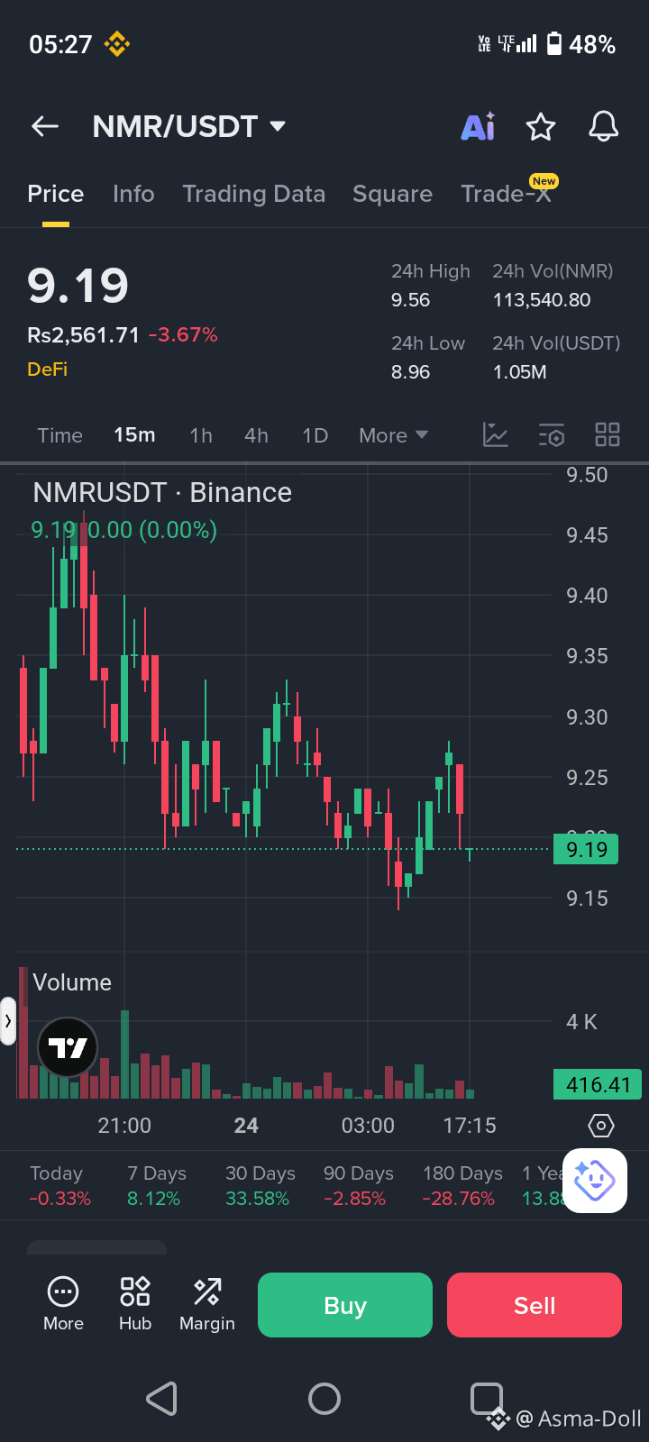
Task: Tap the More circle icon
Action: 63,1291
